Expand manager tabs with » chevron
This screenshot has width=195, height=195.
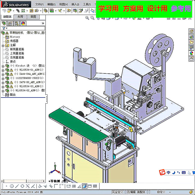pos(43,23)
